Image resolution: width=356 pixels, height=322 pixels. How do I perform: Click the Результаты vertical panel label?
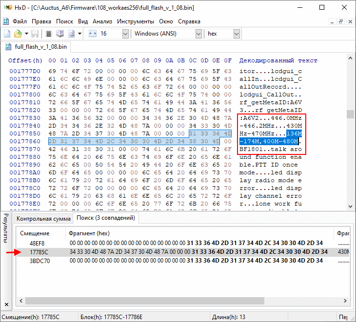pos(6,228)
